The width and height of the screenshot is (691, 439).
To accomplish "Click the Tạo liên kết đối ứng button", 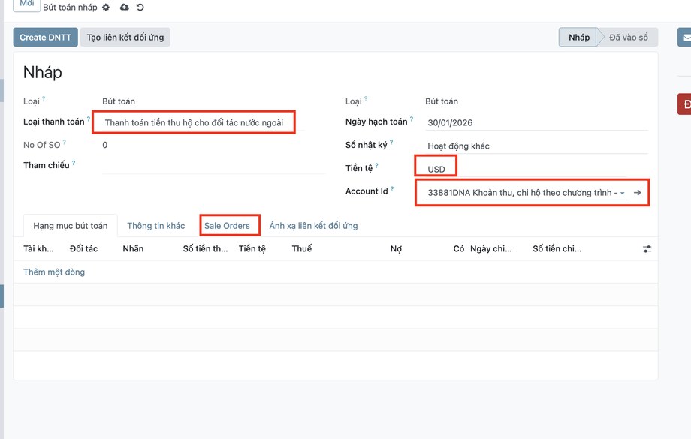I will 125,38.
